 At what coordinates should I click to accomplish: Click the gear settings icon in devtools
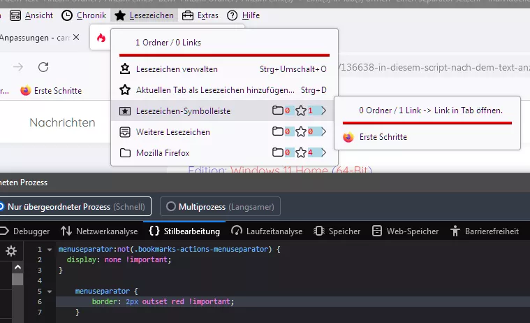pyautogui.click(x=10, y=252)
